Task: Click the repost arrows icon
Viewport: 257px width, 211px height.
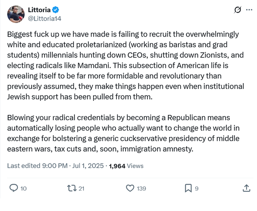Action: [x=72, y=188]
